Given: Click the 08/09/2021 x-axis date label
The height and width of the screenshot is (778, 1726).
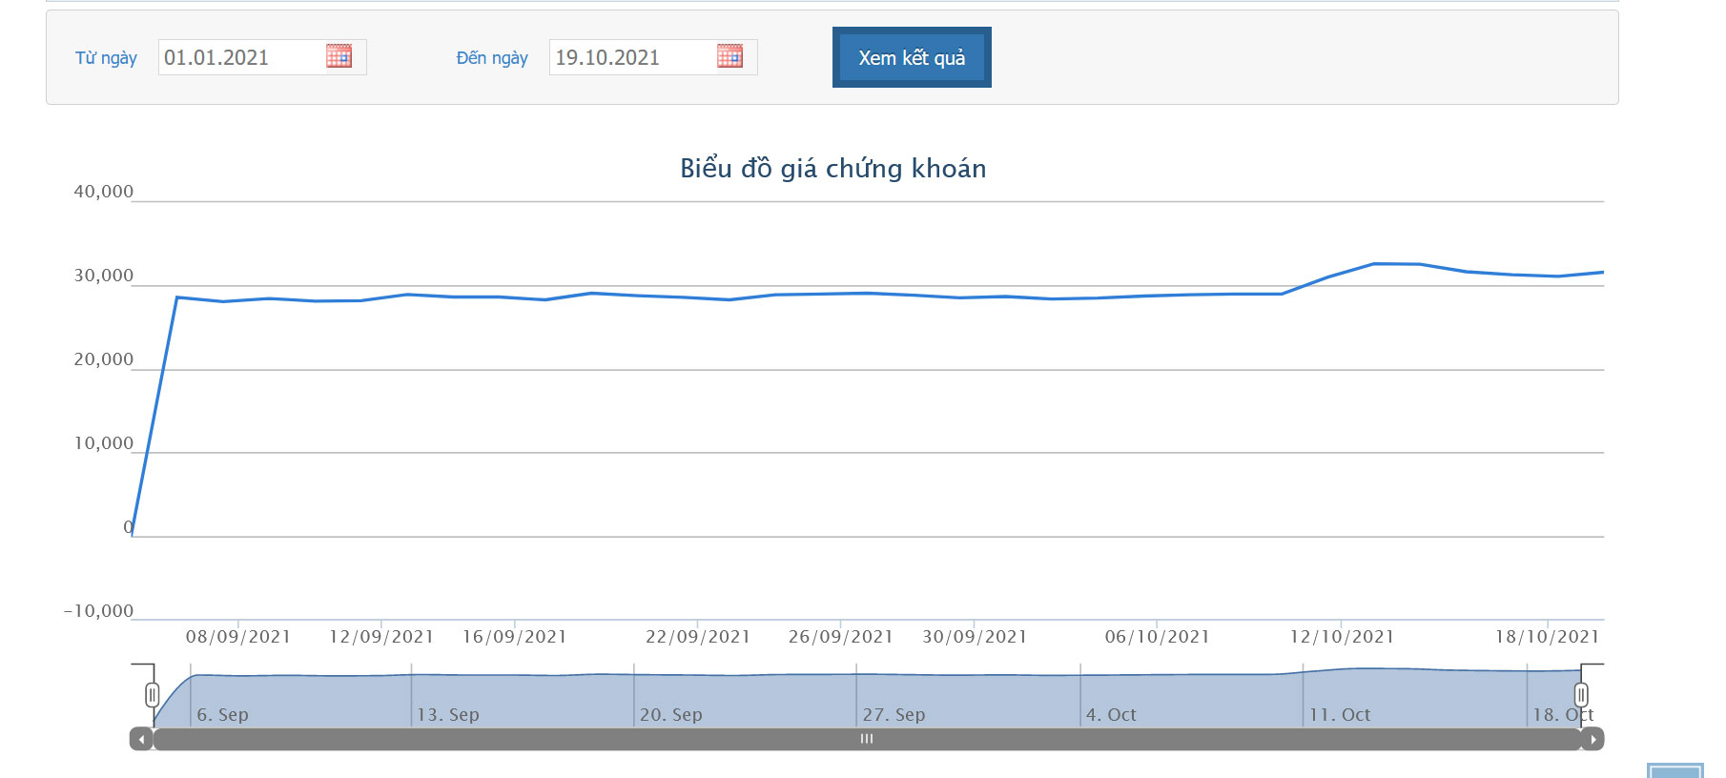Looking at the screenshot, I should (238, 637).
